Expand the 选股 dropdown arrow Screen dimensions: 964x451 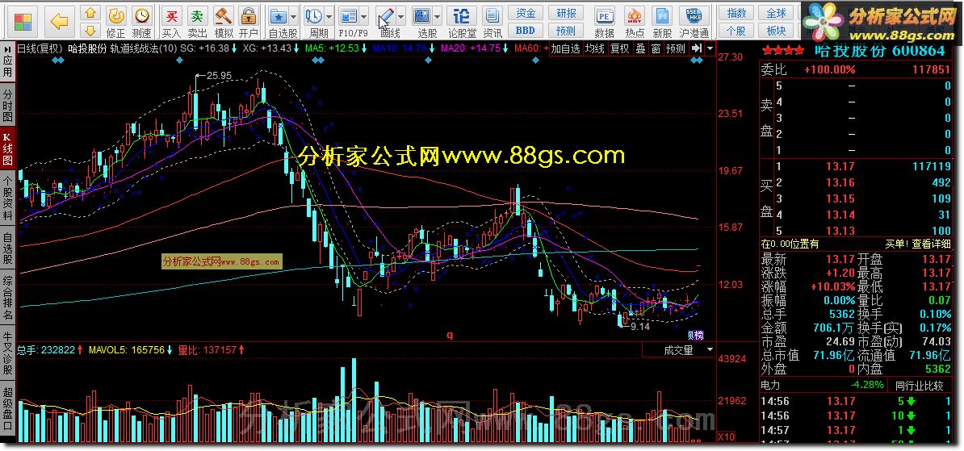pos(437,16)
